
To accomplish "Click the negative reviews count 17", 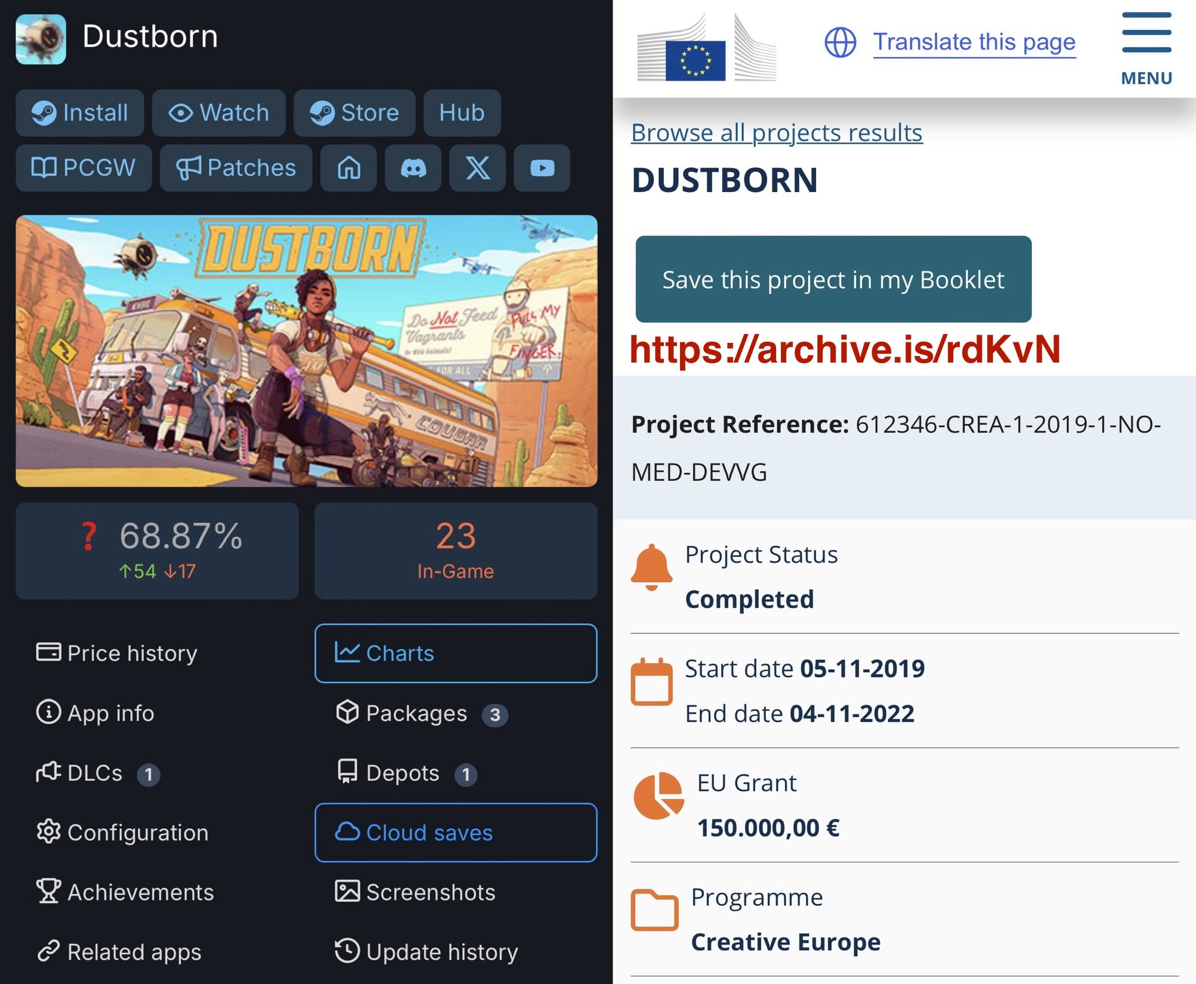I will tap(180, 571).
